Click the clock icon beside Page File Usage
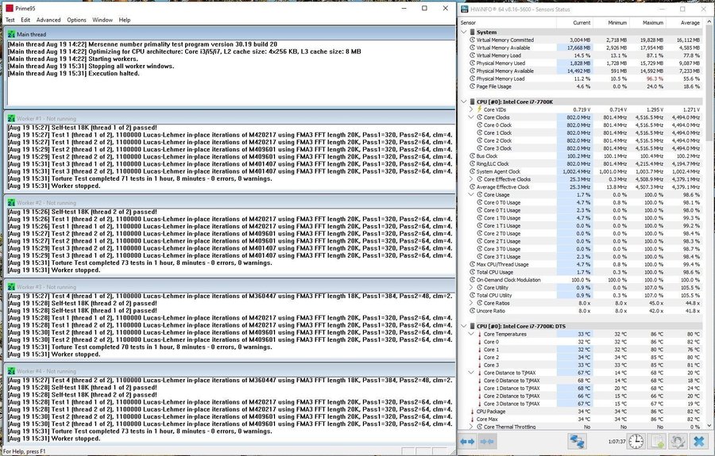The image size is (715, 456). [473, 86]
